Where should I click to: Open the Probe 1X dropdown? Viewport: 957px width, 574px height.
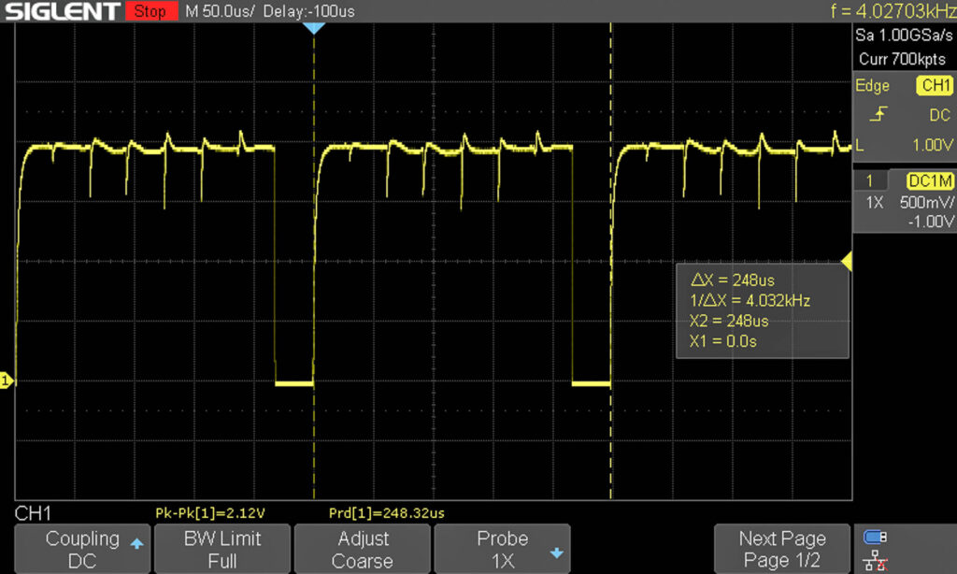pyautogui.click(x=502, y=549)
